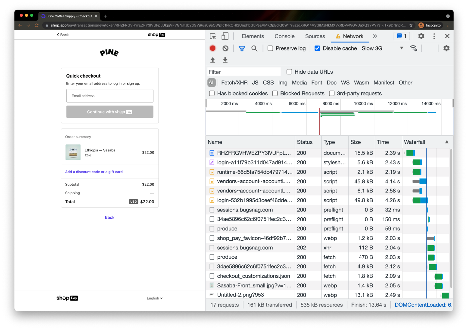The width and height of the screenshot is (468, 330).
Task: Go back using Chrome's back arrow
Action: (x=20, y=25)
